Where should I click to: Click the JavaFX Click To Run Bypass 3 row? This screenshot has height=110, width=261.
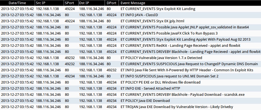pos(130,33)
